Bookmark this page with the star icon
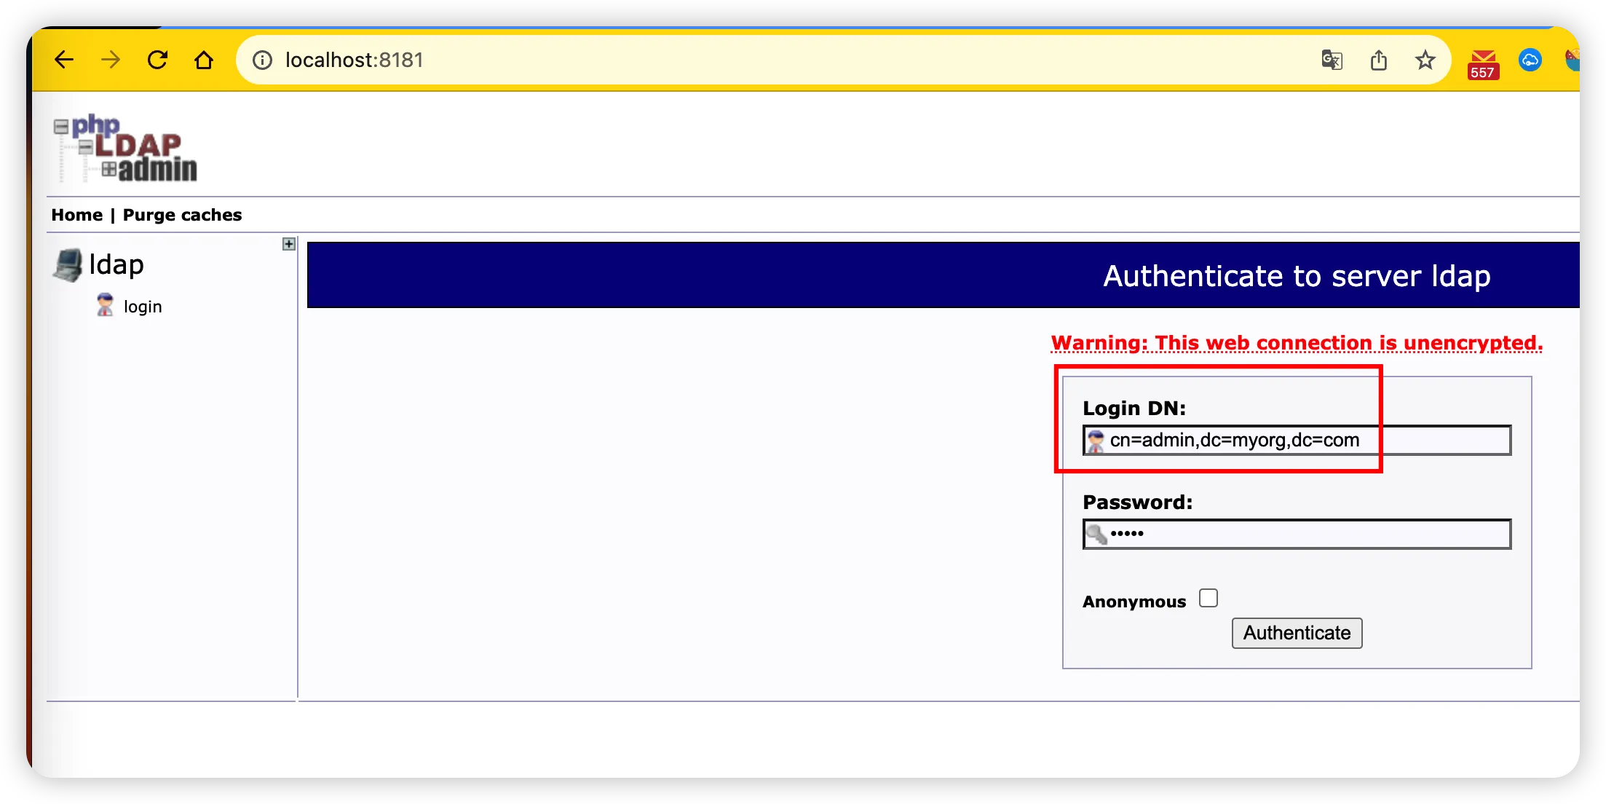The image size is (1606, 804). point(1424,60)
